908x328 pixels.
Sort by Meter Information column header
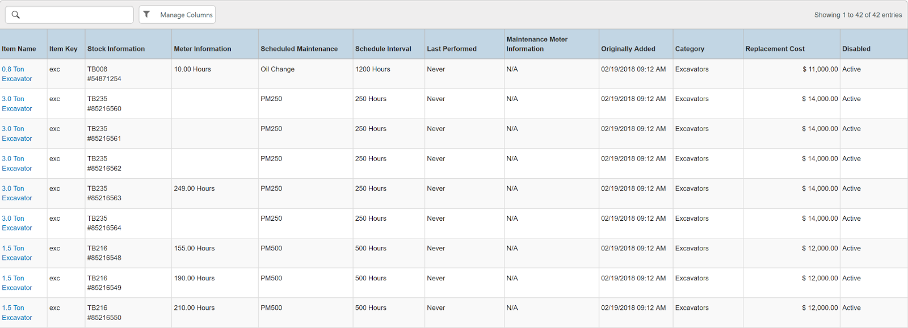pos(203,49)
